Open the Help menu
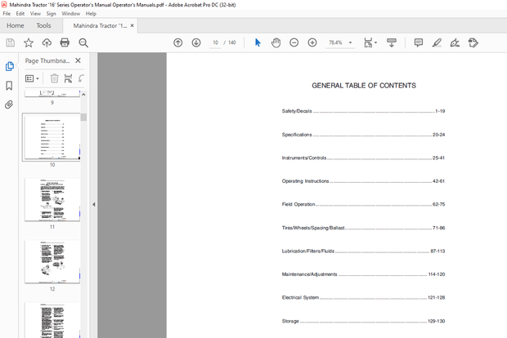 tap(91, 14)
